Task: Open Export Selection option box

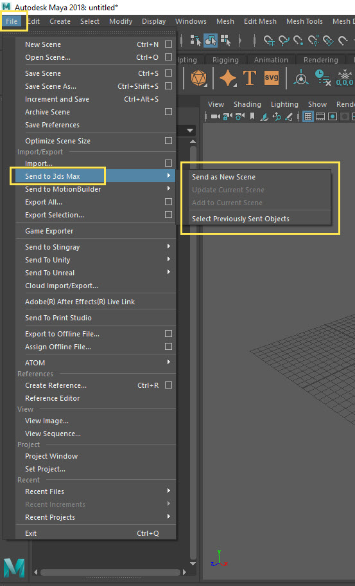Action: point(169,214)
